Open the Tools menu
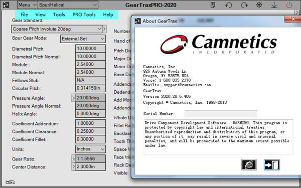Image resolution: width=301 pixels, height=188 pixels. [x=59, y=15]
